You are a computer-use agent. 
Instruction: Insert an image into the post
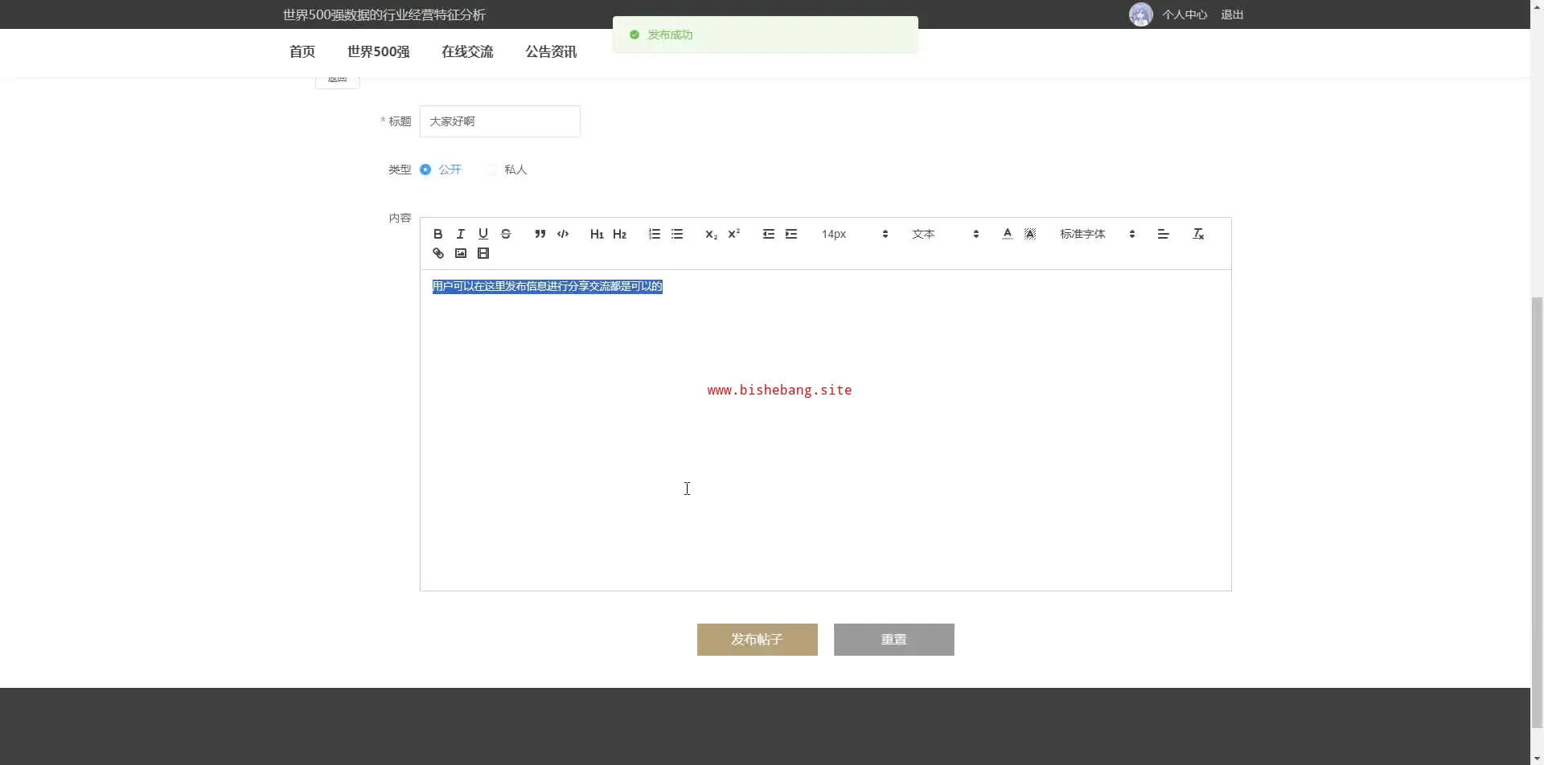460,253
